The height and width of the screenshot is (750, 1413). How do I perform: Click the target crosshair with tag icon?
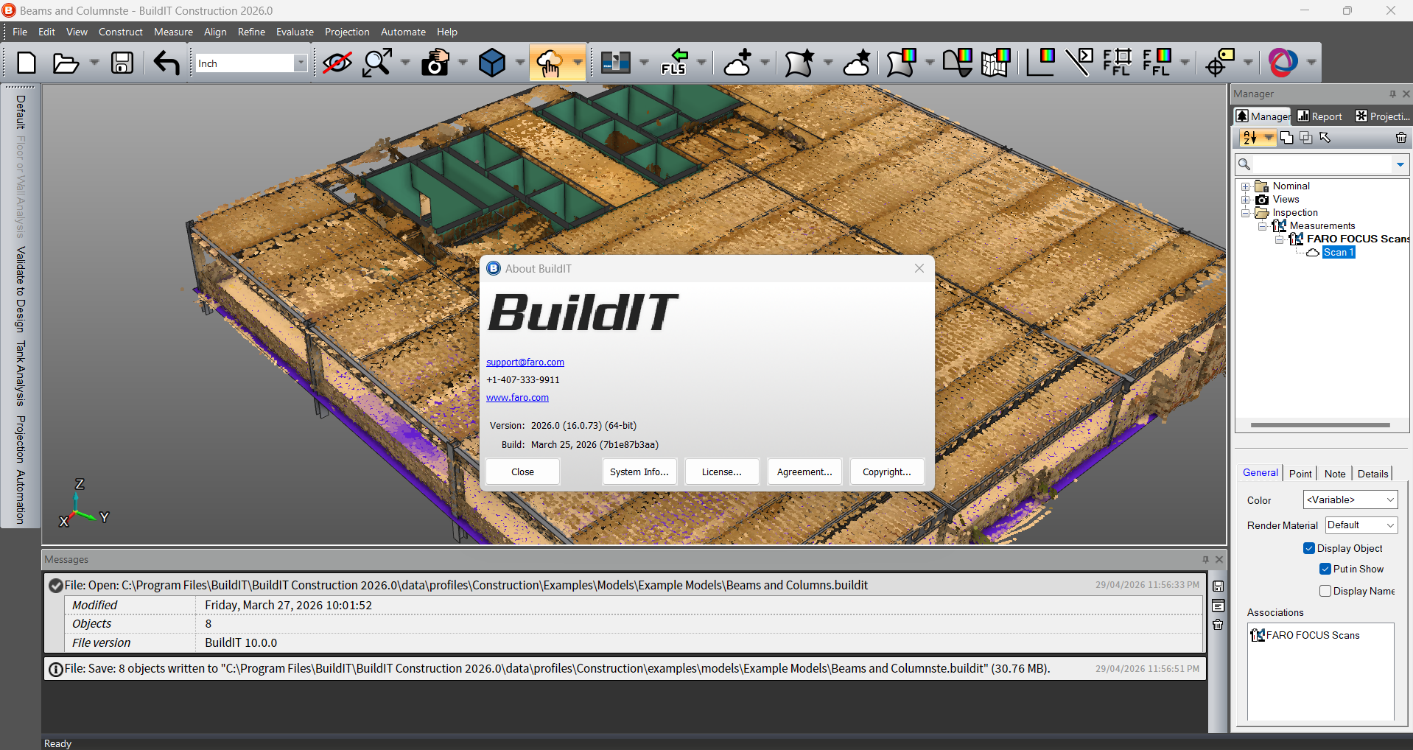click(x=1220, y=63)
